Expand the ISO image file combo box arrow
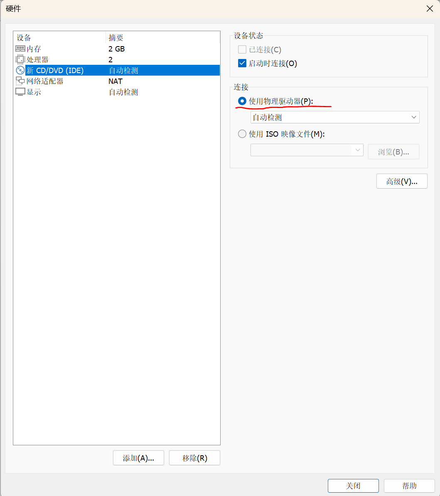The width and height of the screenshot is (440, 496). [x=358, y=150]
